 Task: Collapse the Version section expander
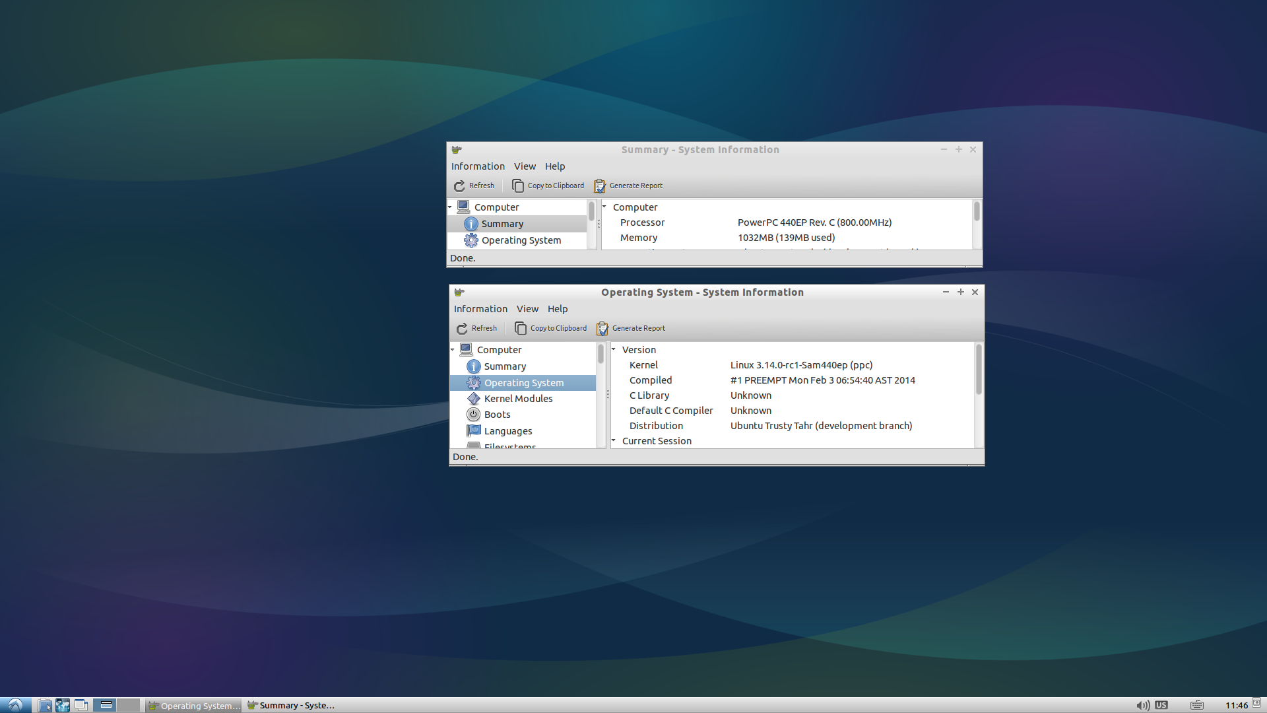(614, 349)
